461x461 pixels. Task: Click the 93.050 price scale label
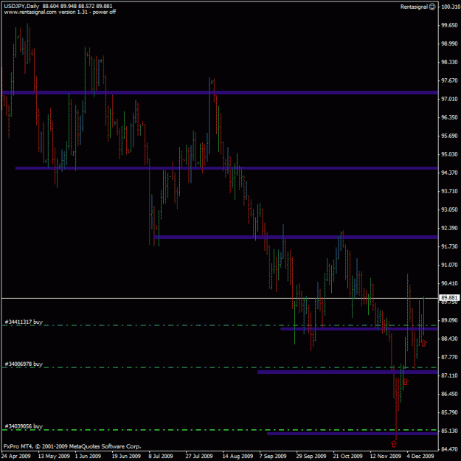[x=450, y=209]
